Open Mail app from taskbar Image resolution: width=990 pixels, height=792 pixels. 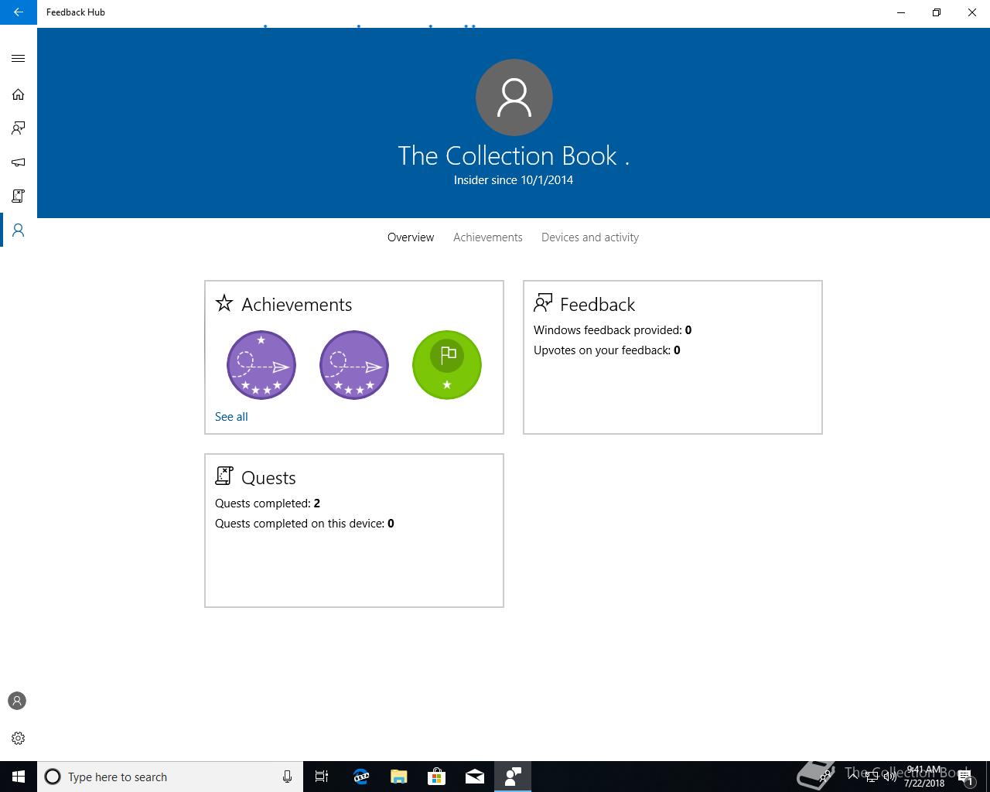tap(474, 777)
